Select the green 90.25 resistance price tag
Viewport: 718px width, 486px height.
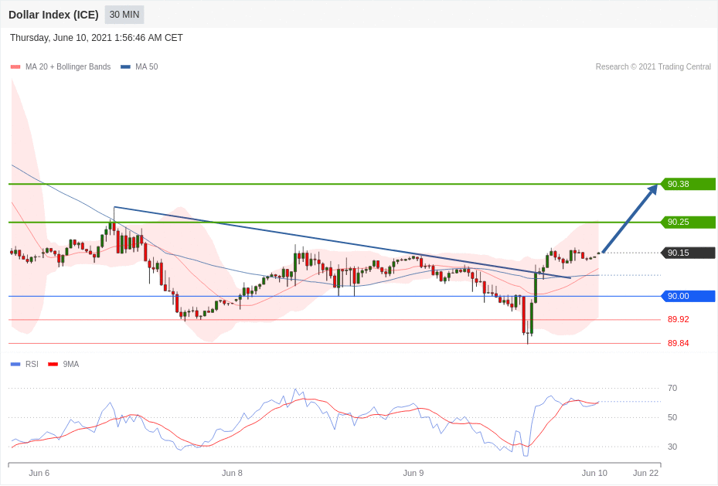pyautogui.click(x=687, y=222)
